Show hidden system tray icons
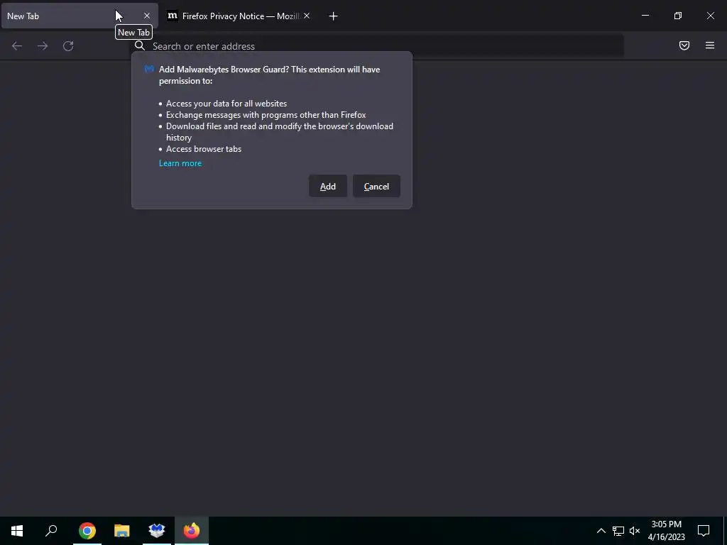Image resolution: width=727 pixels, height=545 pixels. point(601,531)
